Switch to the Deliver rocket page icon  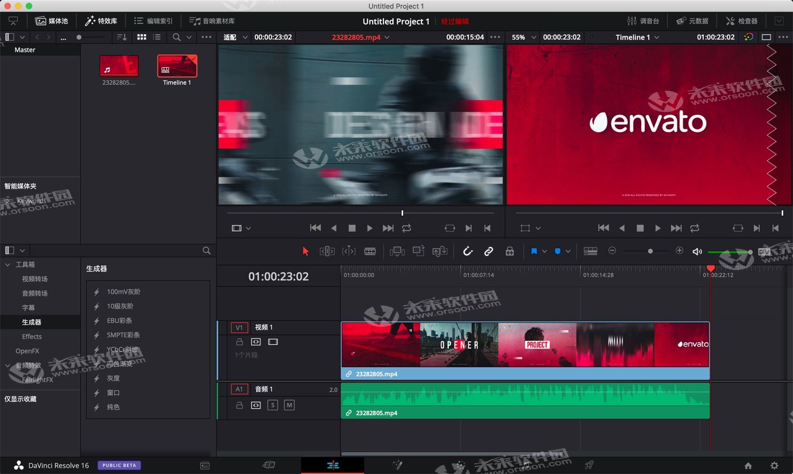589,465
